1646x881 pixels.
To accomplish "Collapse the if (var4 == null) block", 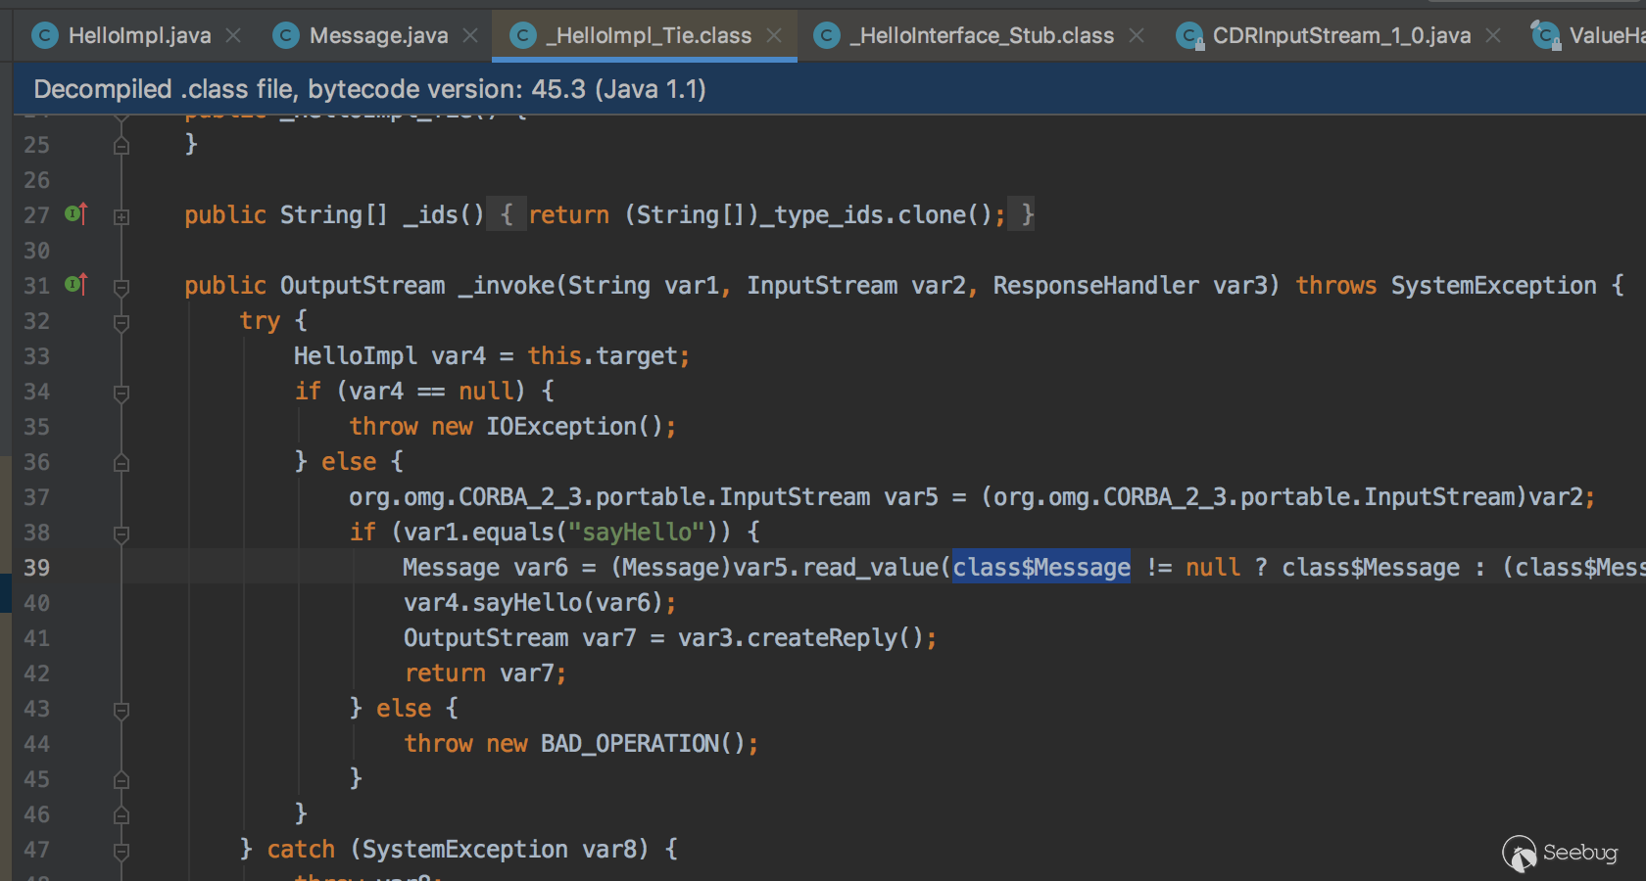I will click(x=121, y=393).
